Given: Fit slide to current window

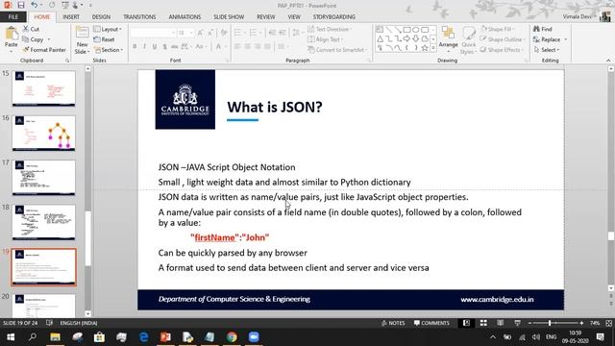Looking at the screenshot, I should coord(608,323).
